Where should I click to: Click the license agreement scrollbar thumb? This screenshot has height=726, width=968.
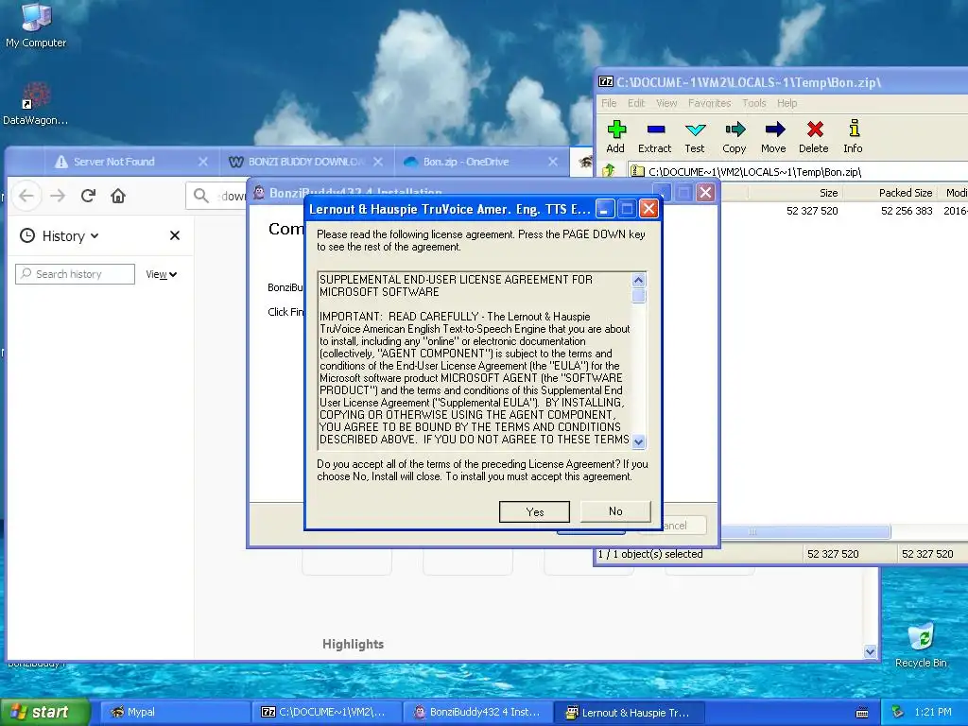[x=638, y=296]
